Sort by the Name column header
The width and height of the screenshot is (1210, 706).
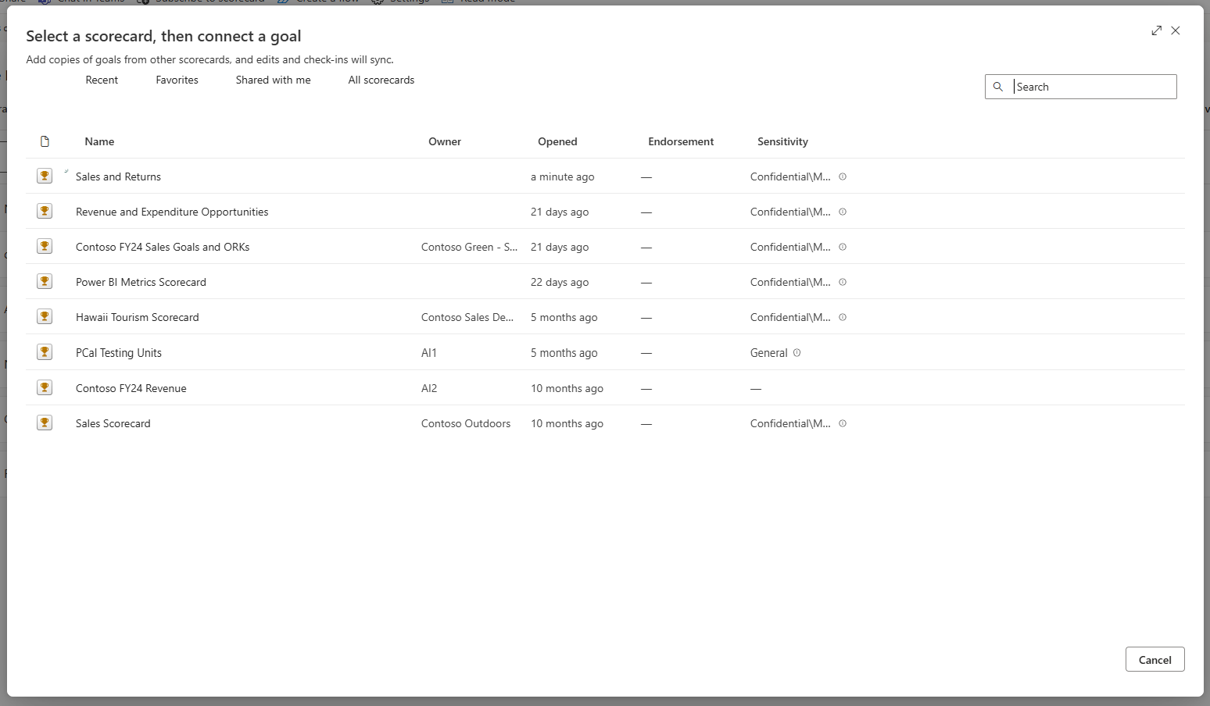pos(99,141)
